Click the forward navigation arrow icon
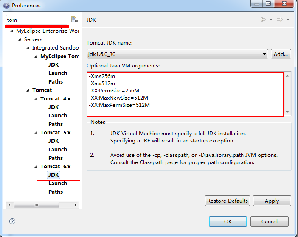The image size is (298, 237). point(280,20)
